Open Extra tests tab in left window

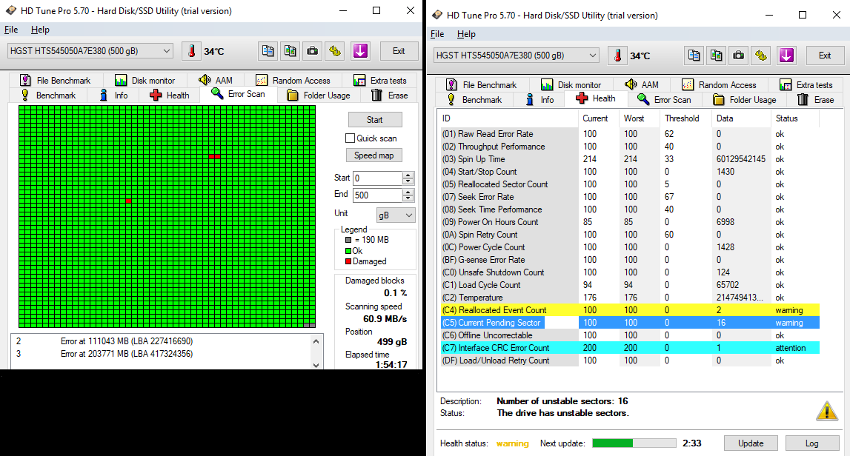pyautogui.click(x=380, y=80)
